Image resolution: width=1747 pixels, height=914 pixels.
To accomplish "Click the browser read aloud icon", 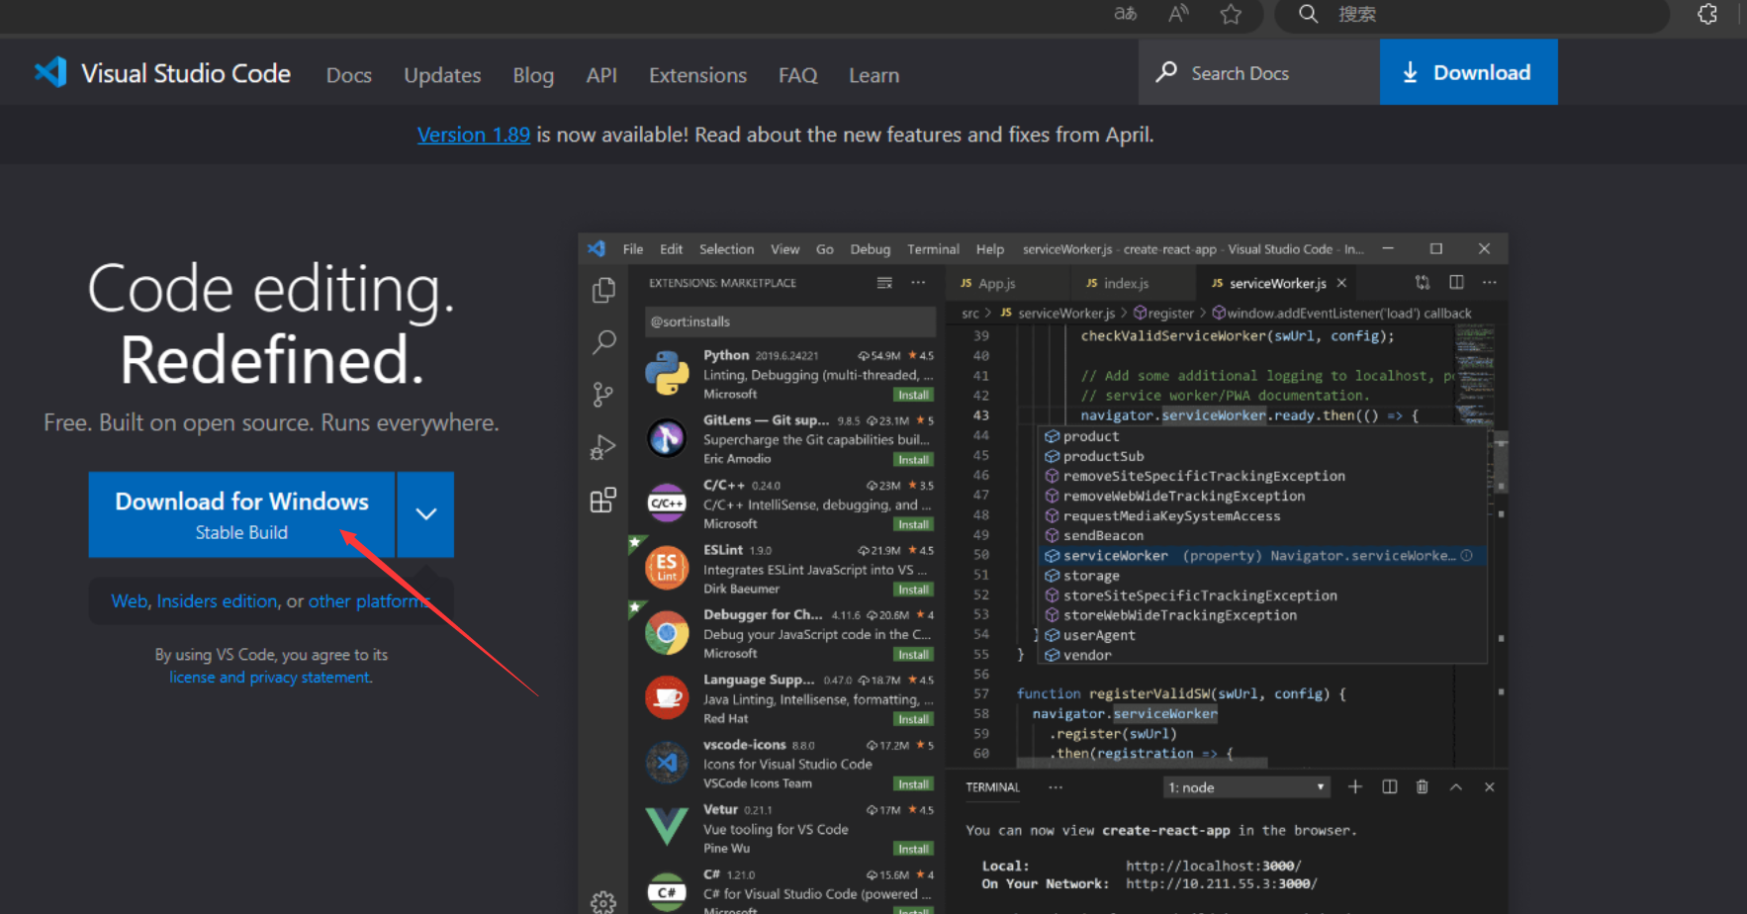I will pyautogui.click(x=1177, y=14).
